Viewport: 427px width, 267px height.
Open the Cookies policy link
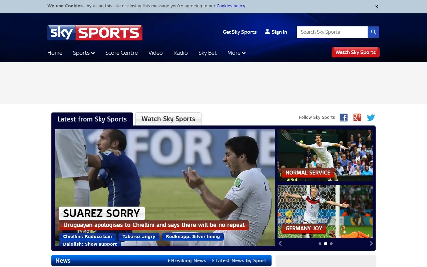pos(231,6)
